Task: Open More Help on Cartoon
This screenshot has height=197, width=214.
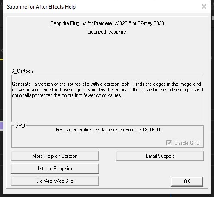Action: [x=55, y=156]
